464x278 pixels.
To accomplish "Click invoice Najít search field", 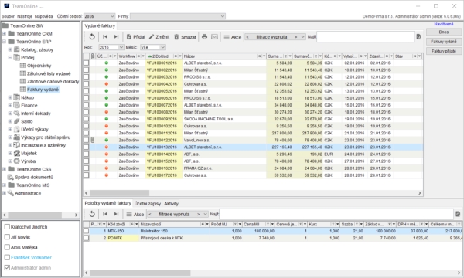I will [365, 37].
